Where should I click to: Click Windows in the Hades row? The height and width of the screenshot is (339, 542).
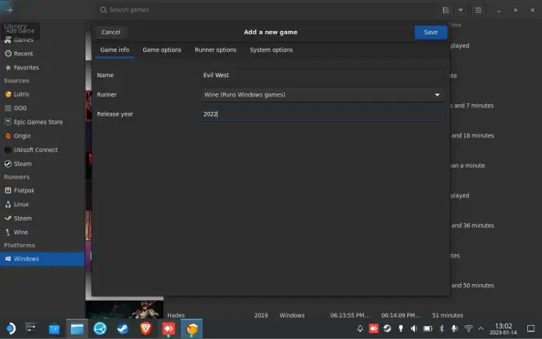pyautogui.click(x=292, y=315)
